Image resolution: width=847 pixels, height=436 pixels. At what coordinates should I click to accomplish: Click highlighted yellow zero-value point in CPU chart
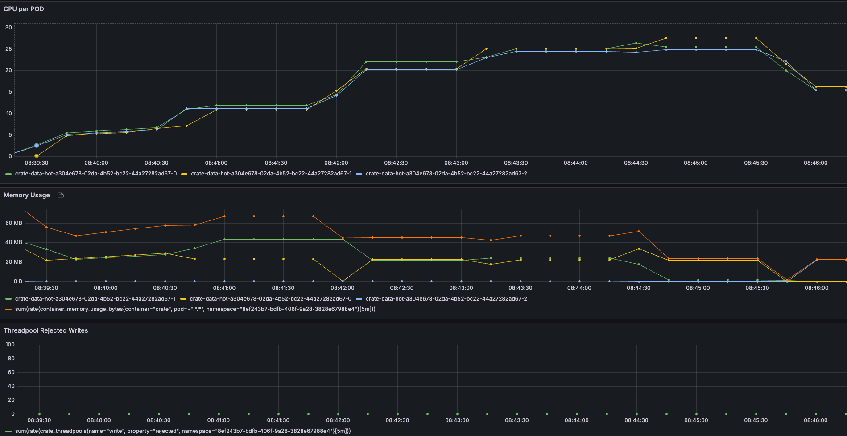(x=37, y=156)
